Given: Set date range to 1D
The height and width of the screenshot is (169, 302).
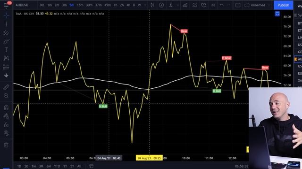Looking at the screenshot, I should pos(19,166).
